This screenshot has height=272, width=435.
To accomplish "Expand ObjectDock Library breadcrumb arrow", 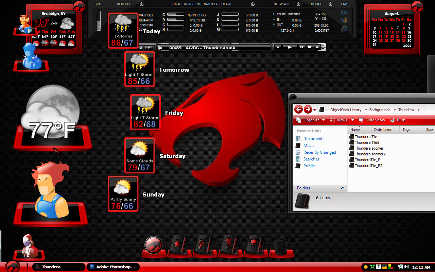I will click(365, 110).
